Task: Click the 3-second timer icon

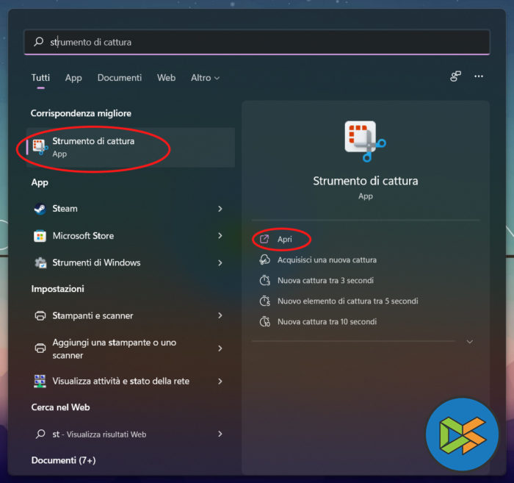Action: [265, 281]
